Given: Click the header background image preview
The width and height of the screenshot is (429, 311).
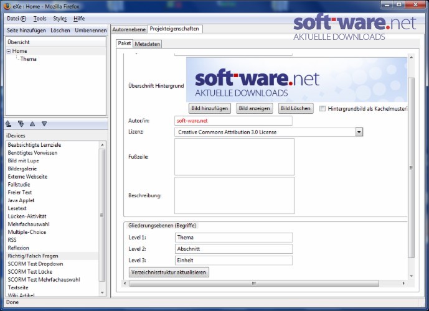Looking at the screenshot, I should click(x=296, y=80).
